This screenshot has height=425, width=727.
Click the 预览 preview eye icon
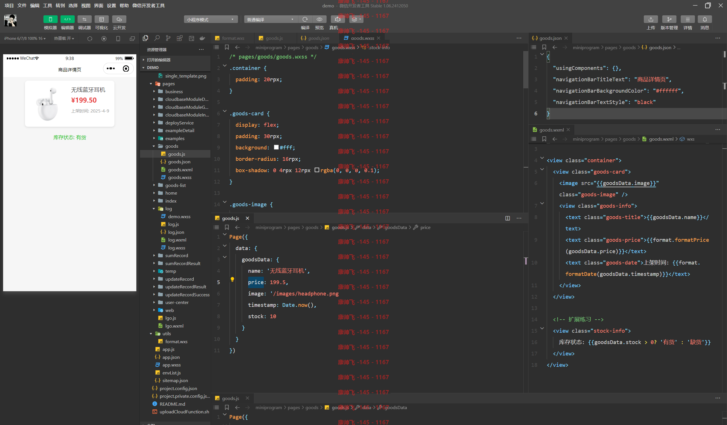click(x=319, y=19)
